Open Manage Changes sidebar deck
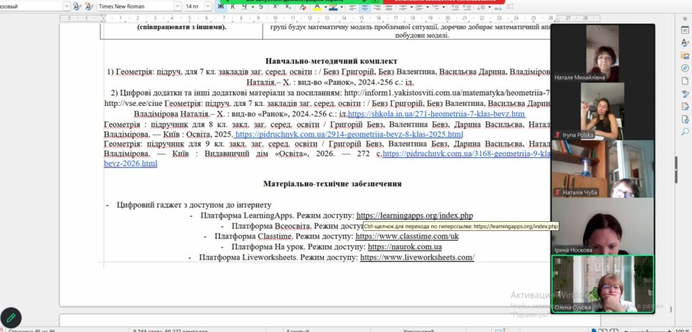 tap(685, 106)
